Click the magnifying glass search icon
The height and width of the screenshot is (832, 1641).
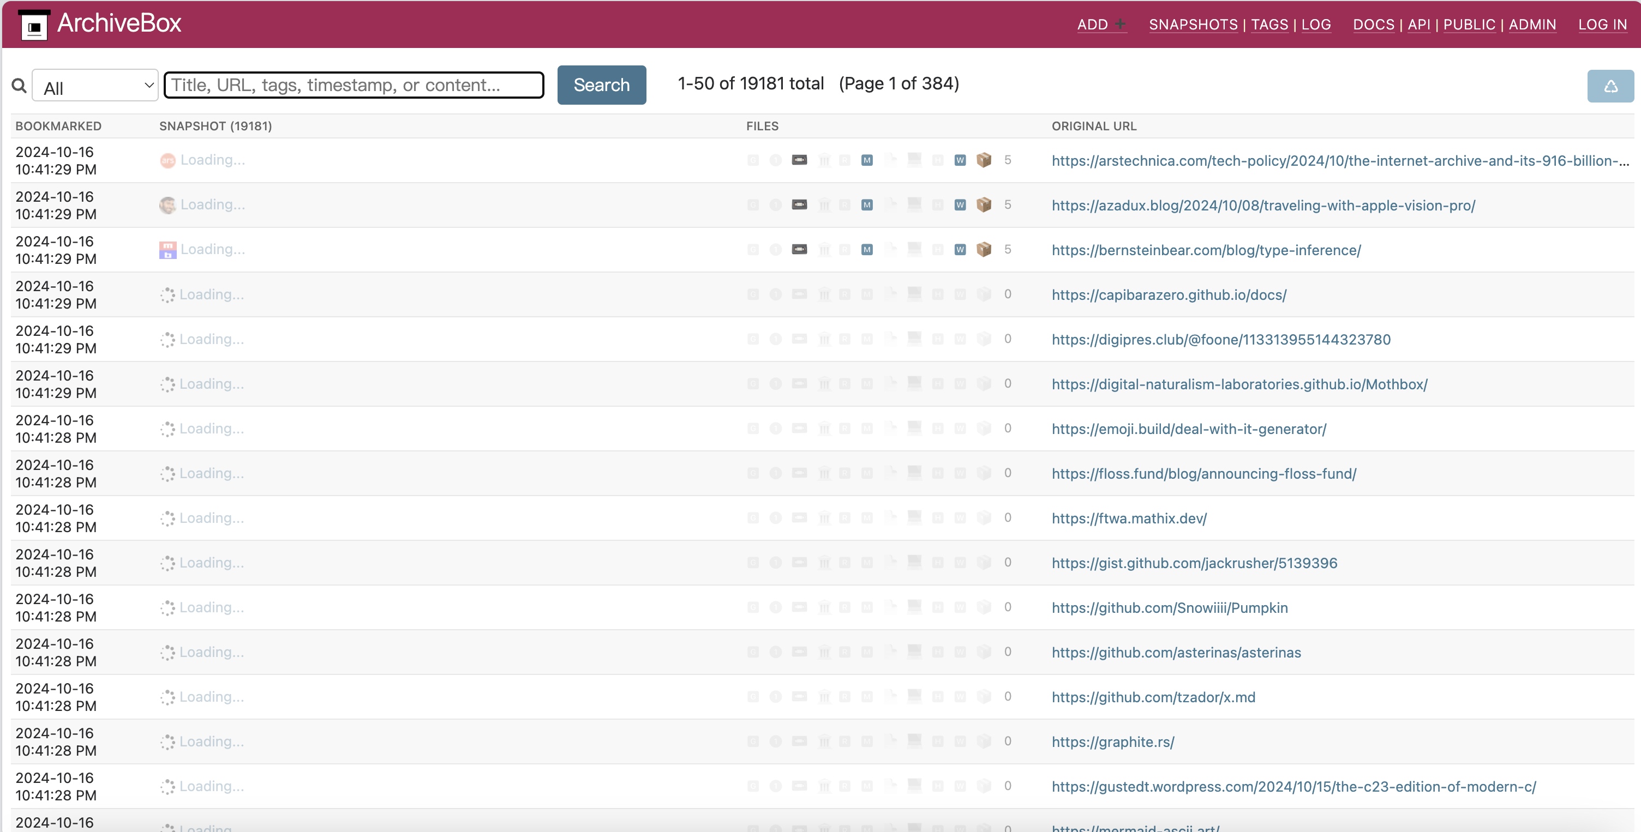[19, 85]
